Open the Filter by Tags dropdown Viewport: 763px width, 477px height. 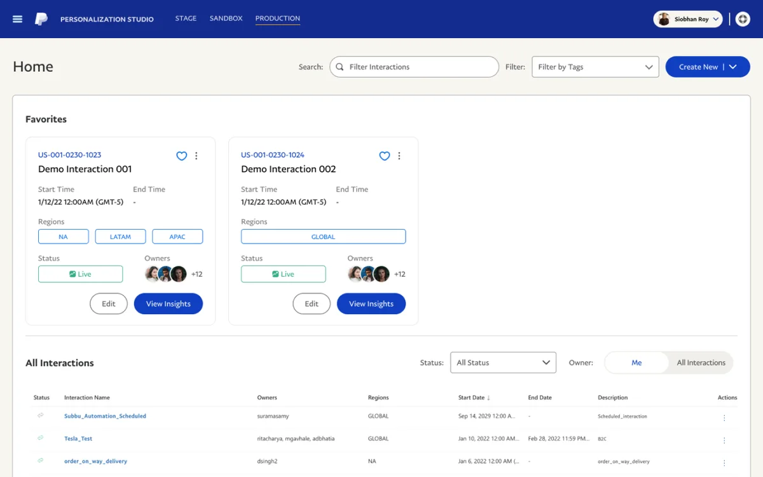tap(595, 67)
